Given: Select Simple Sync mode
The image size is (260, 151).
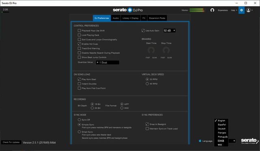Looking at the screenshot, I should (x=79, y=124).
